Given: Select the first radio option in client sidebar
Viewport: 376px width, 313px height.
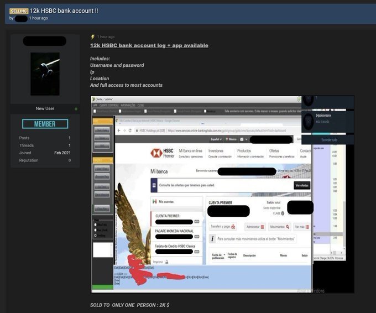Looking at the screenshot, I should [x=96, y=225].
